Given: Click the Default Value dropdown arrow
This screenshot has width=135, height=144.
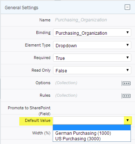Looking at the screenshot, I should (128, 120).
